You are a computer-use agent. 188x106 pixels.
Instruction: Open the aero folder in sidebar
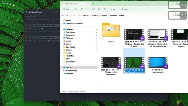[67, 59]
